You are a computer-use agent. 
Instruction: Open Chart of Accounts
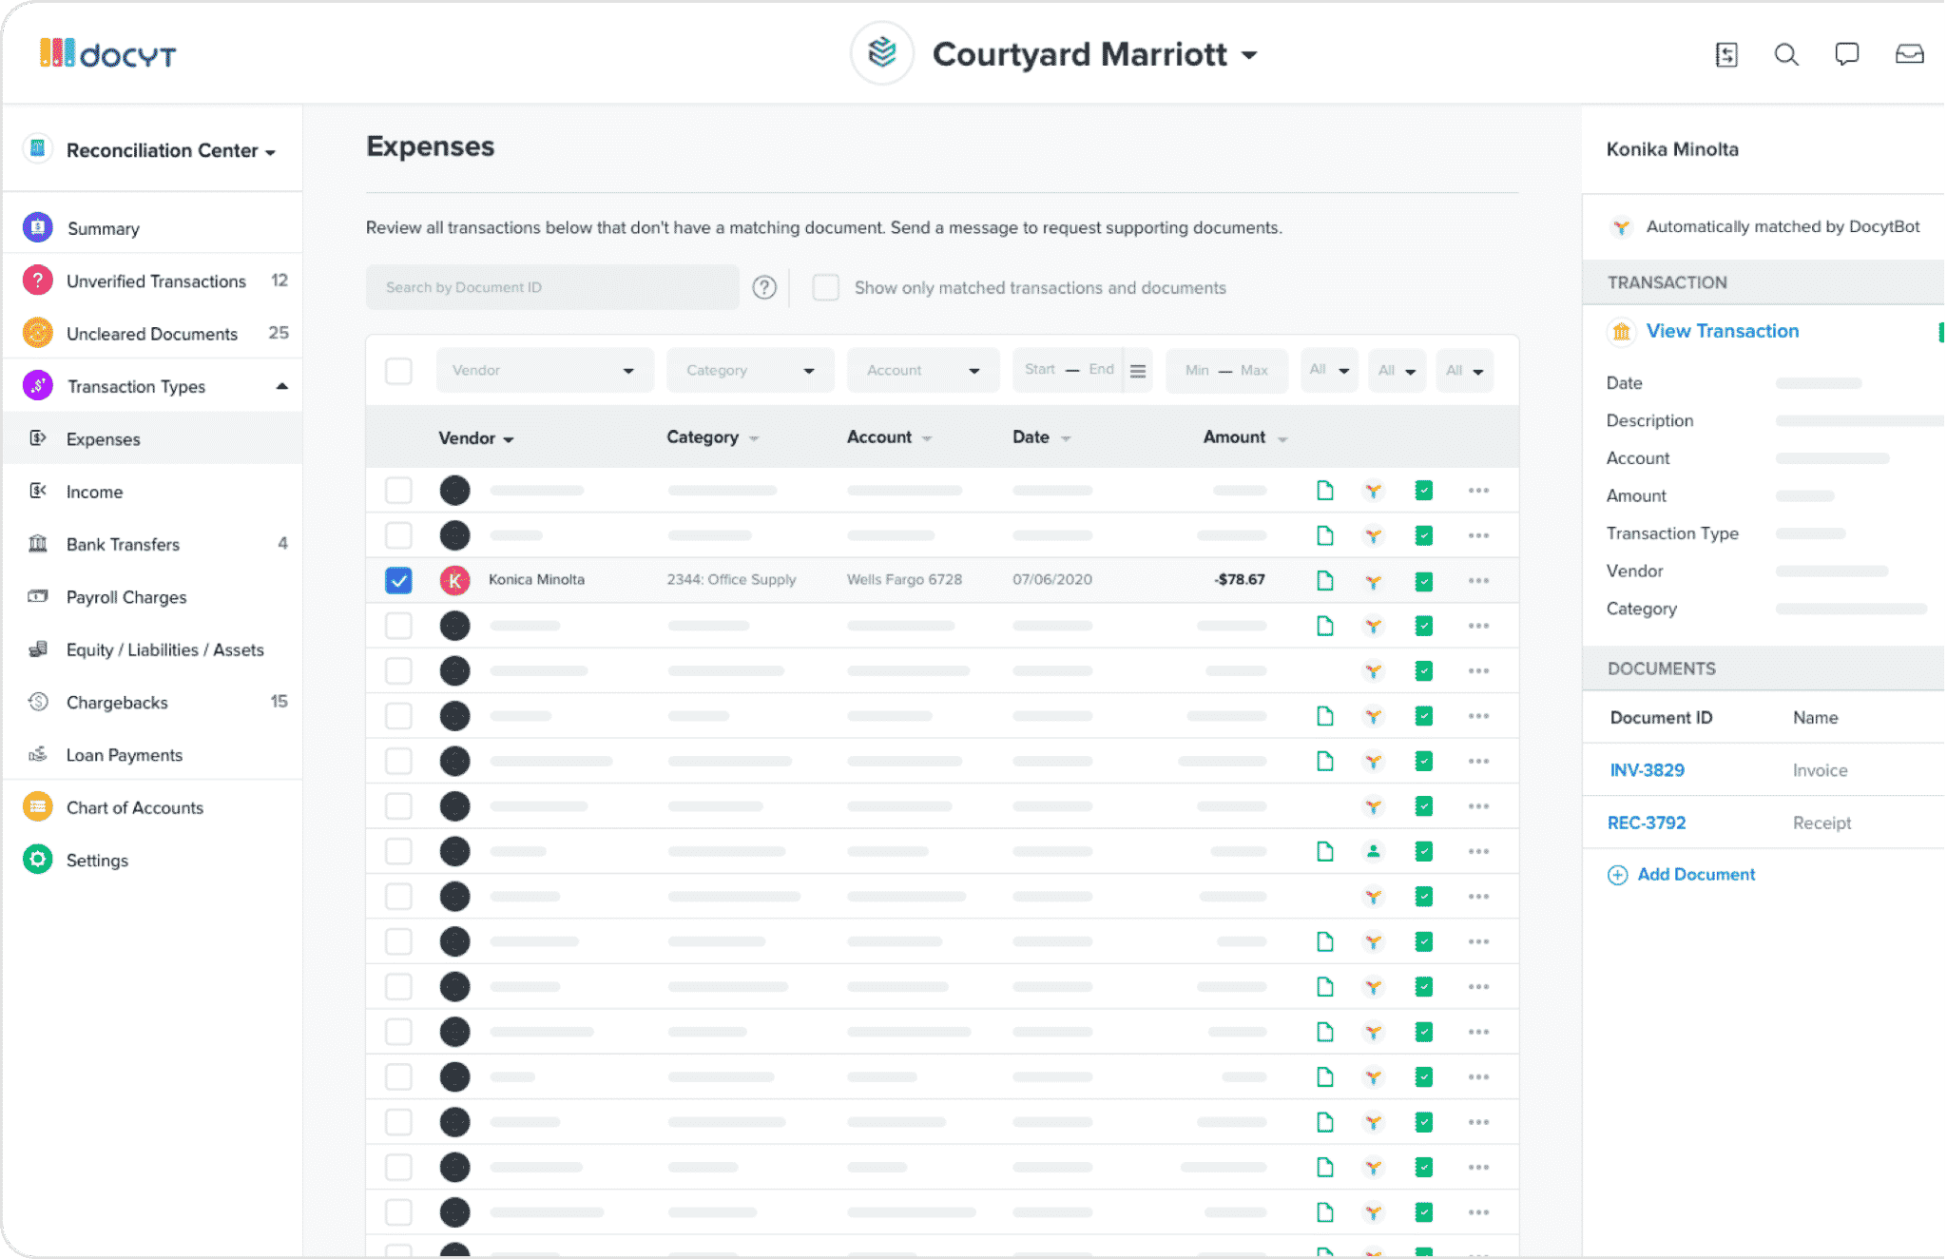tap(135, 807)
